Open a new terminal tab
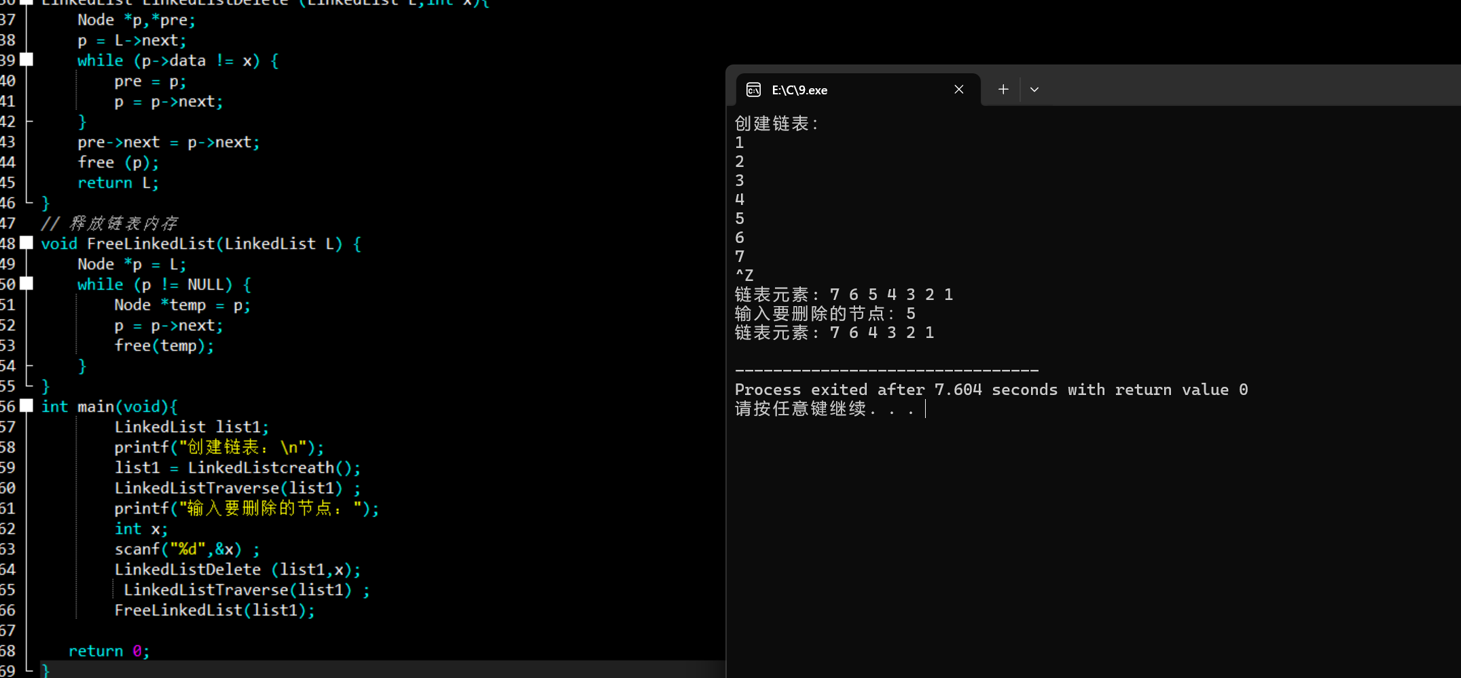Viewport: 1461px width, 678px height. 1003,89
